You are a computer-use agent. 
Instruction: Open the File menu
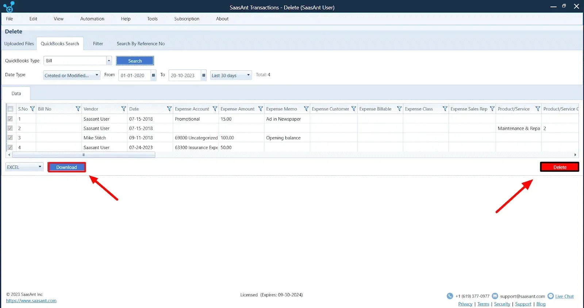[x=9, y=19]
